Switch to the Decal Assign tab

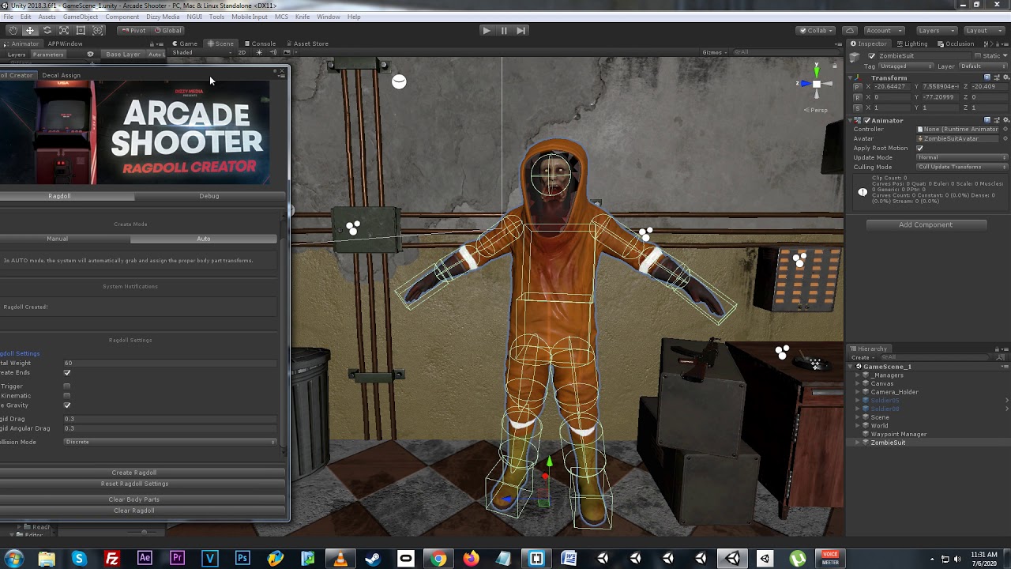coord(61,75)
